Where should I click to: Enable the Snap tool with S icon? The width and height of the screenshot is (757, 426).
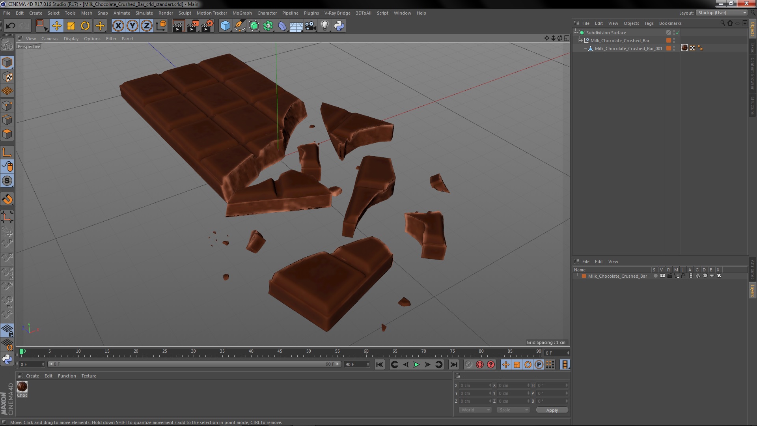7,181
